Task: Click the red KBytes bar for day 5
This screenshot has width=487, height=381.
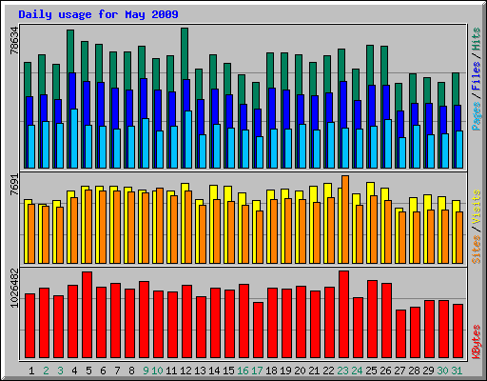Action: tap(87, 314)
